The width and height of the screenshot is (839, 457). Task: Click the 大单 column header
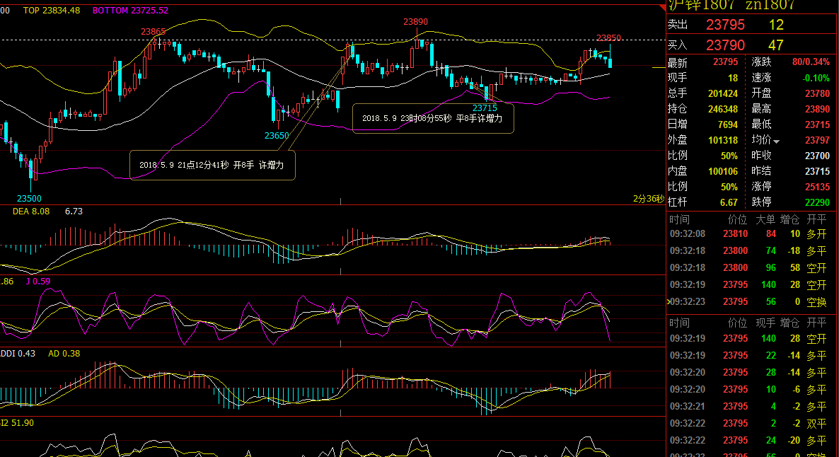pyautogui.click(x=765, y=220)
